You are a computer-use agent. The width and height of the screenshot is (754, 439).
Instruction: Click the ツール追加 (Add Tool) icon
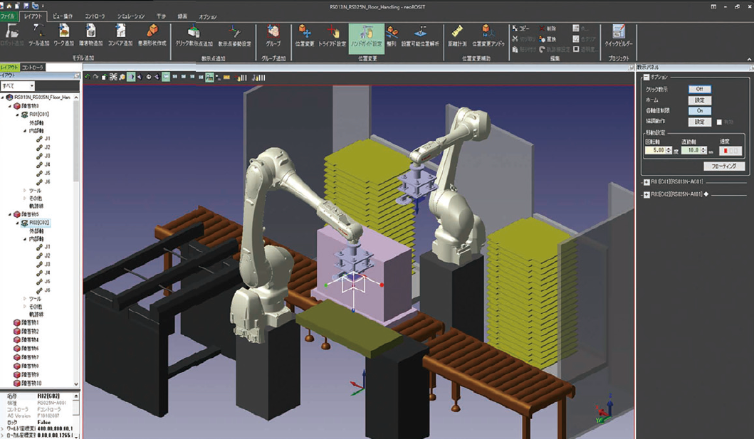pyautogui.click(x=38, y=33)
